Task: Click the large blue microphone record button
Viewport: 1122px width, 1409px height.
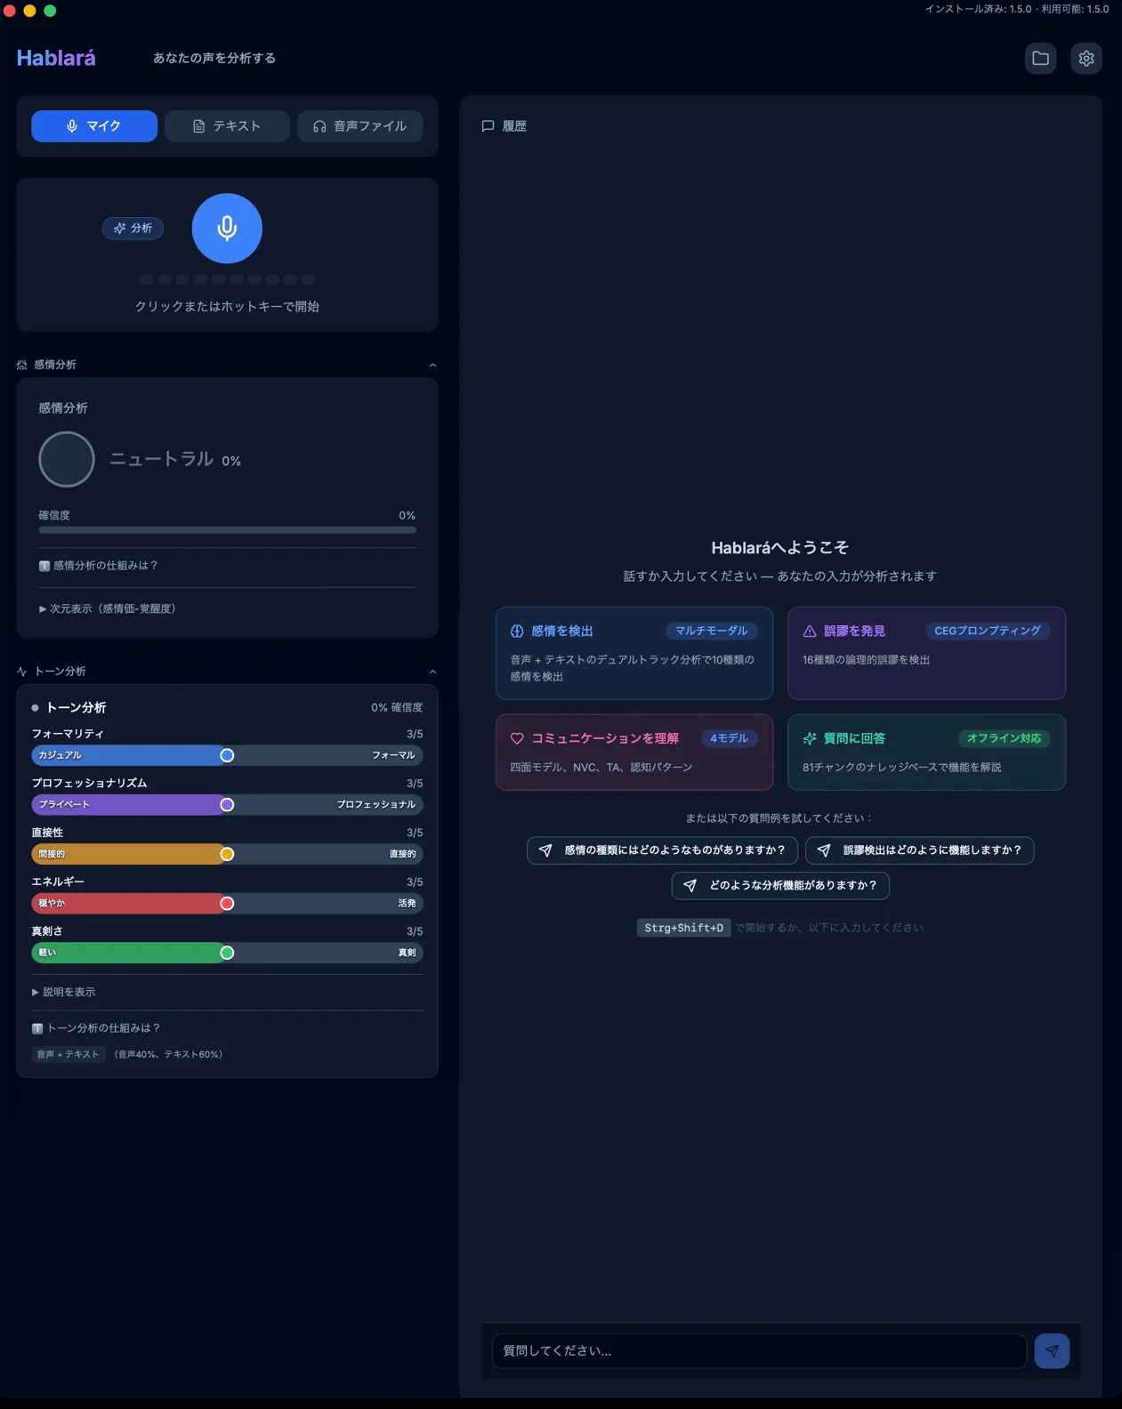Action: click(227, 229)
